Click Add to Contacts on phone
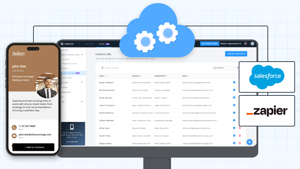The image size is (300, 169). (x=33, y=147)
